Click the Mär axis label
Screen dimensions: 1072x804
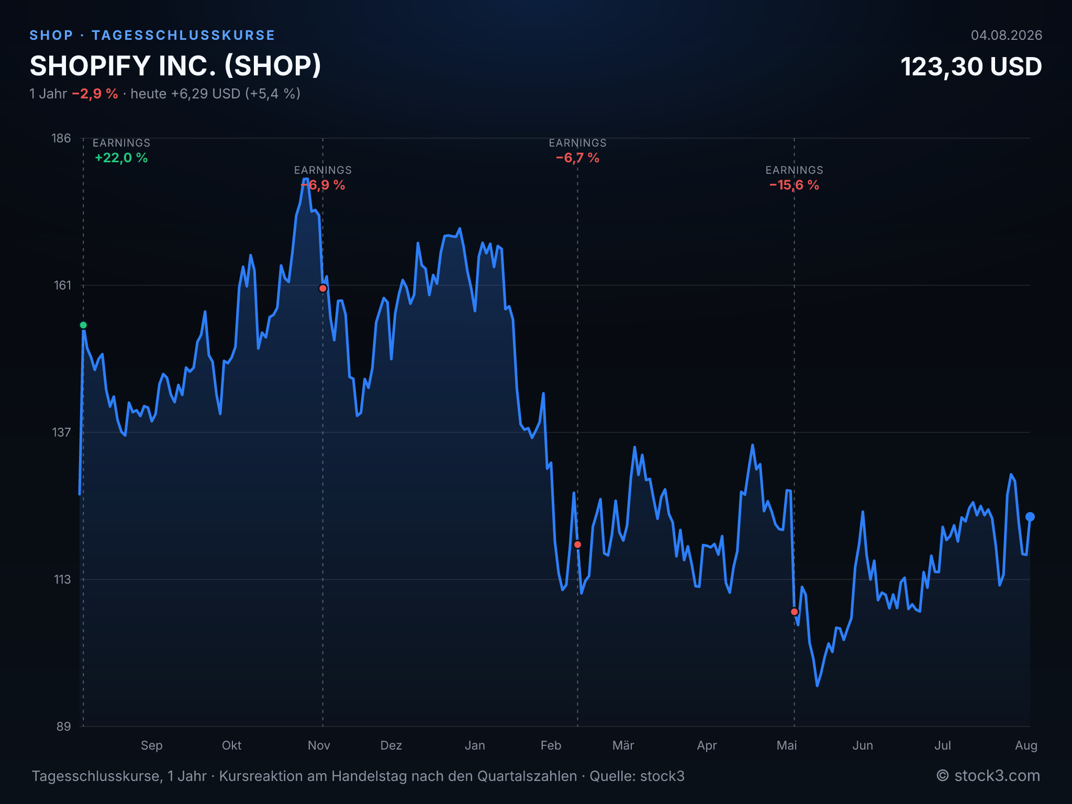click(x=623, y=745)
